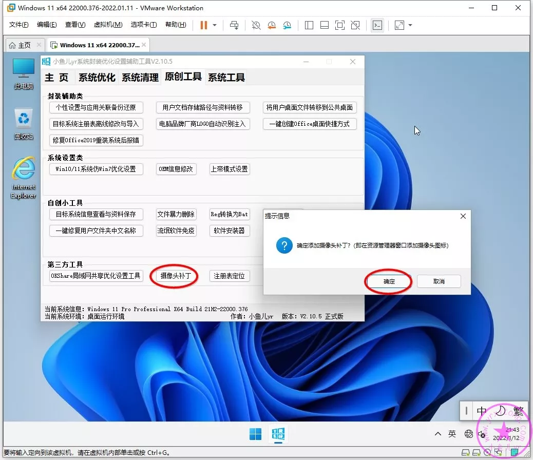Click the 摄像头补丁 button

pos(175,276)
